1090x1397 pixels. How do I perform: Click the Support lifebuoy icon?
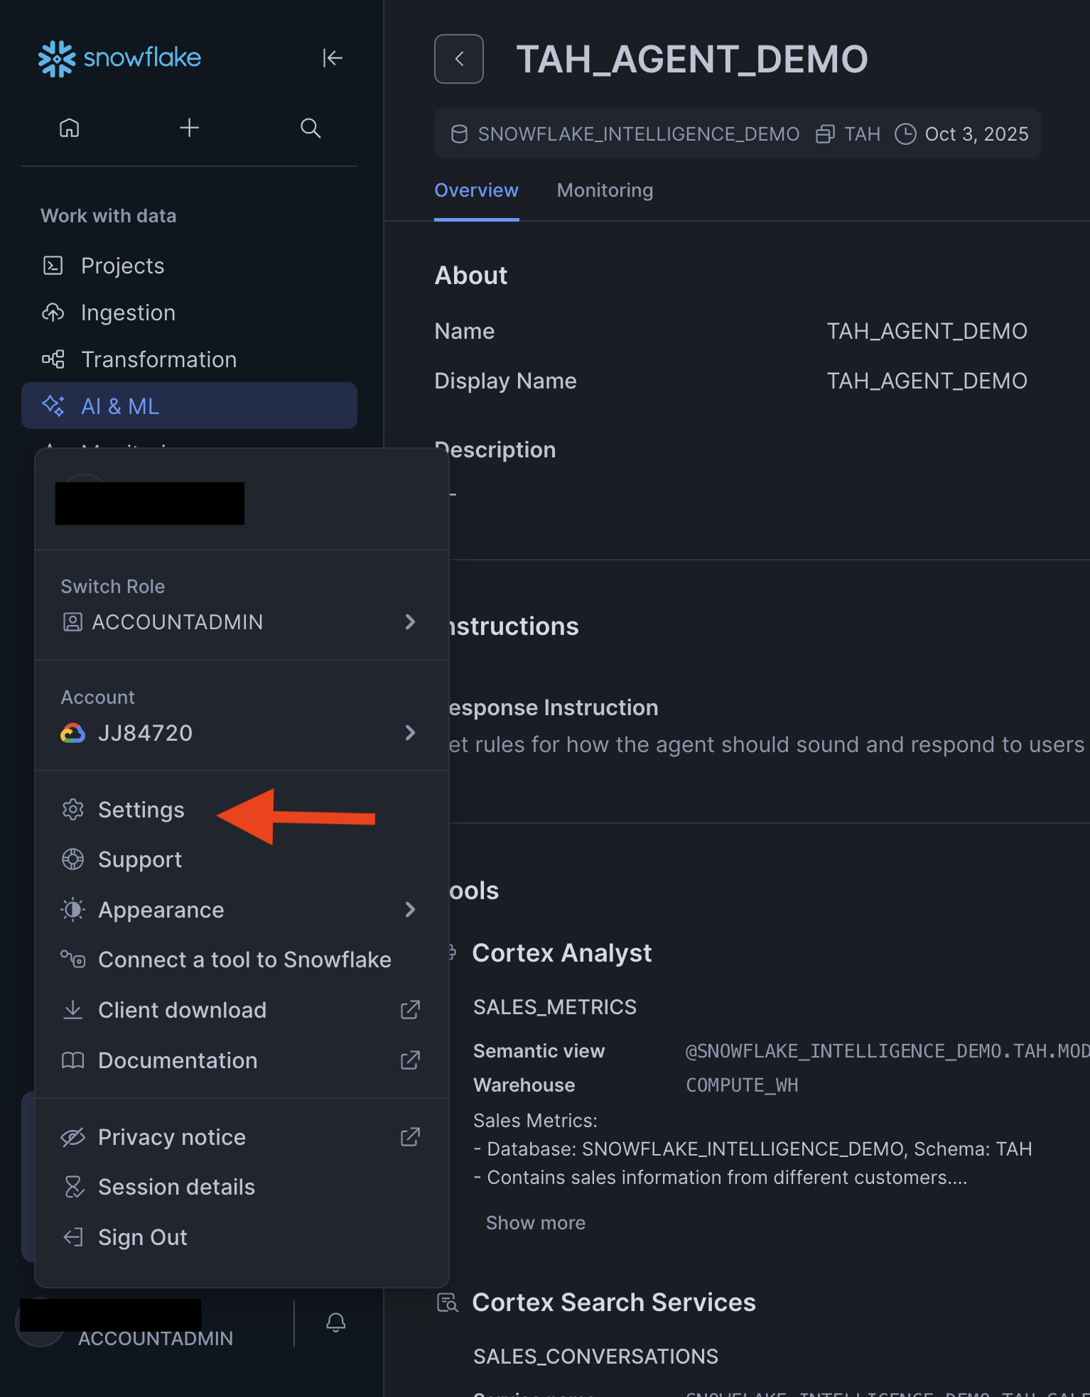point(73,859)
